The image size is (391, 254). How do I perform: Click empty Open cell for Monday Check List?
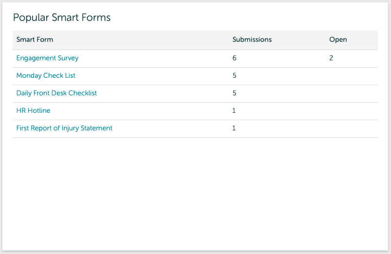click(x=351, y=75)
